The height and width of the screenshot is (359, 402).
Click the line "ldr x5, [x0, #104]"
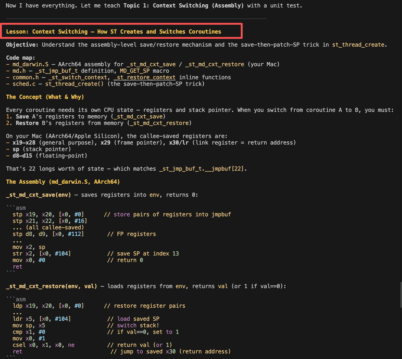point(42,319)
